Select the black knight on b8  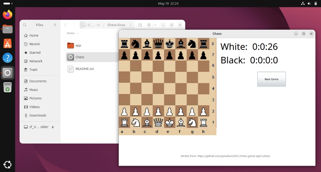pyautogui.click(x=136, y=44)
